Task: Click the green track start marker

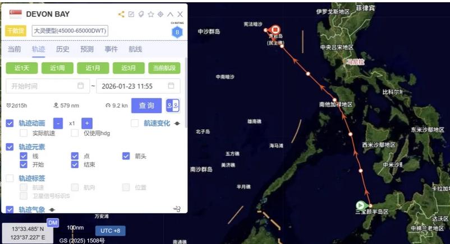Action: coord(360,205)
